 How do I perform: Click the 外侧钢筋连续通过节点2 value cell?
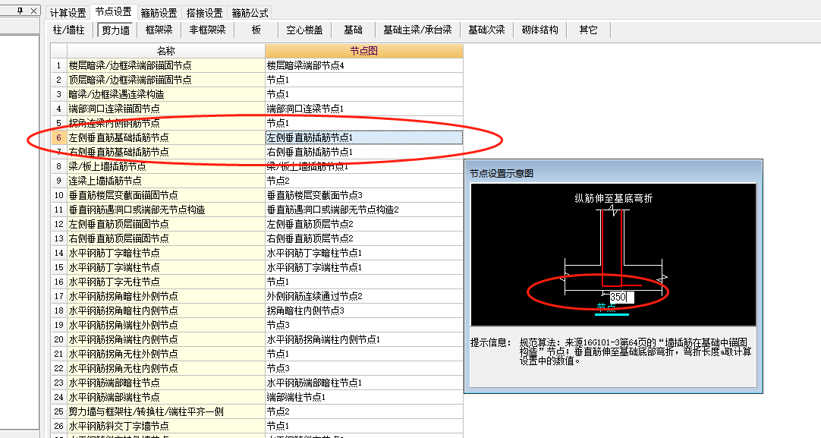coord(364,296)
